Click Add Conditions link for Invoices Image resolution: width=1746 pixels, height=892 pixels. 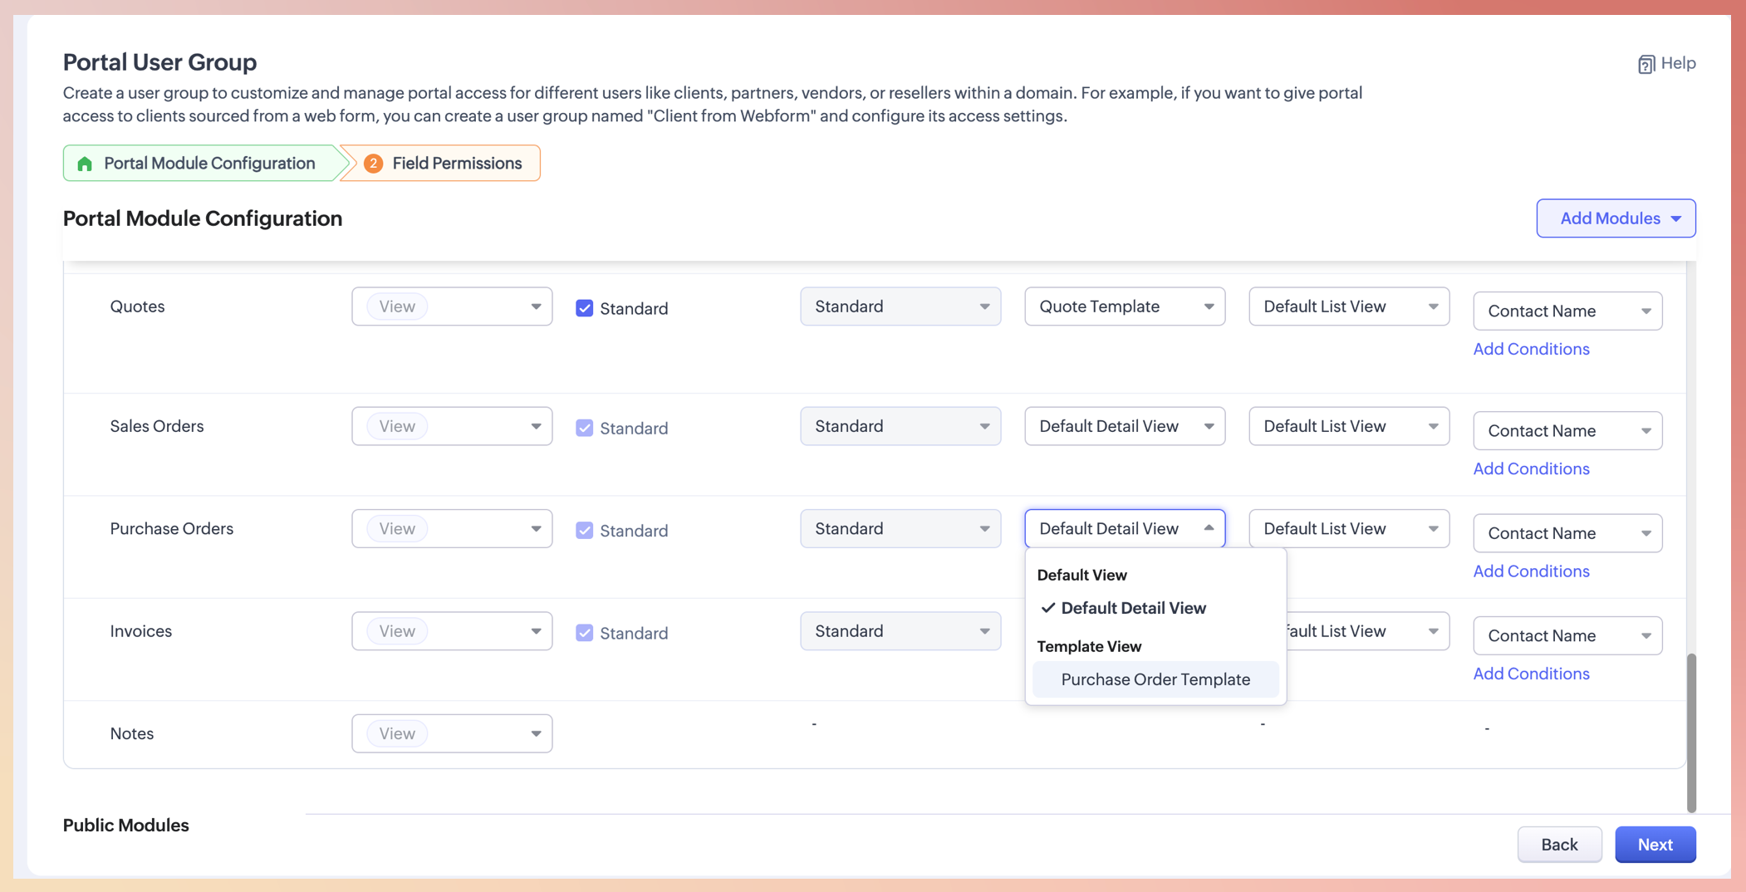[1531, 674]
